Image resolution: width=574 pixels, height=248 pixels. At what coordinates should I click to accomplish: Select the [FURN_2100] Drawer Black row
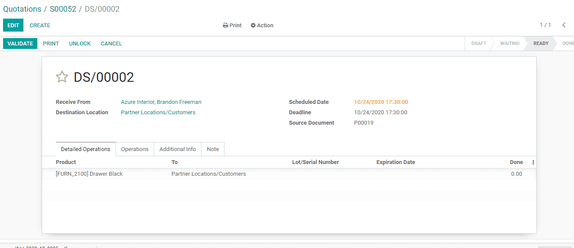289,174
